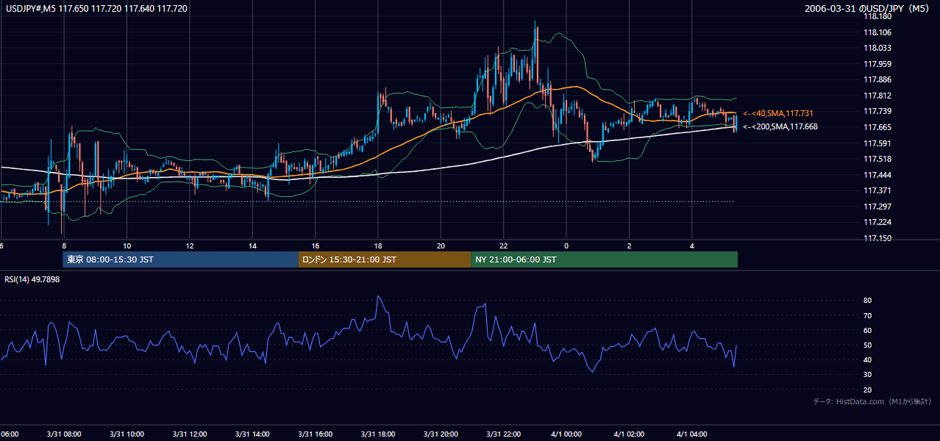The width and height of the screenshot is (940, 441).
Task: Click the 3/31 22:00 bottom time label
Action: [x=504, y=434]
